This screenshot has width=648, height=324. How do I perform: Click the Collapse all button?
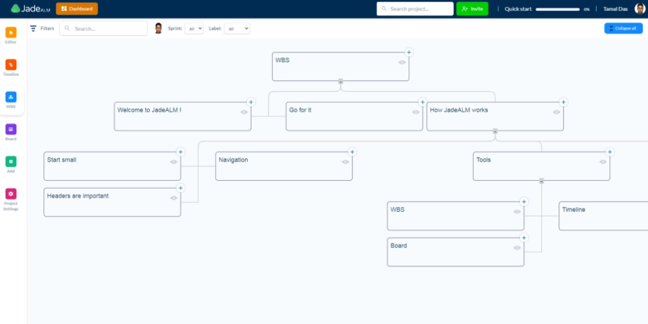point(623,28)
